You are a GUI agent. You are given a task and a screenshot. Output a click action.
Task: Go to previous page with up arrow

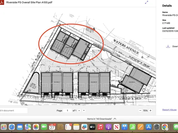(79, 110)
